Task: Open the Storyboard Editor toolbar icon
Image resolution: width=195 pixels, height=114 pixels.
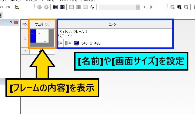Action: click(55, 7)
